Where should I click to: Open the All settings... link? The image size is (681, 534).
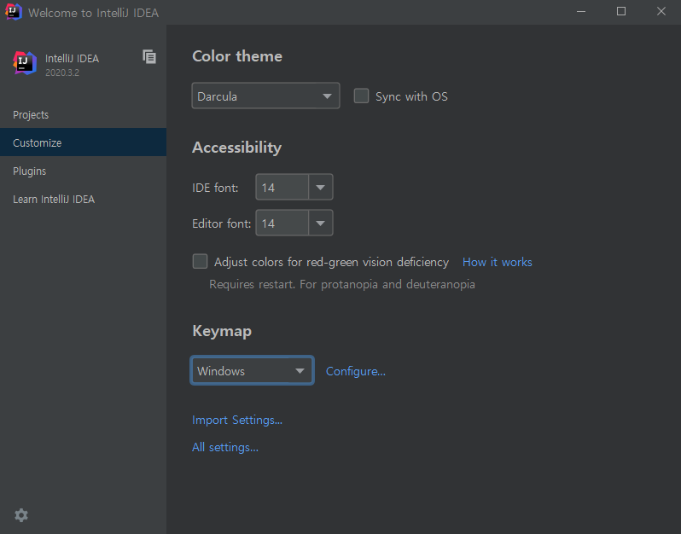[225, 447]
